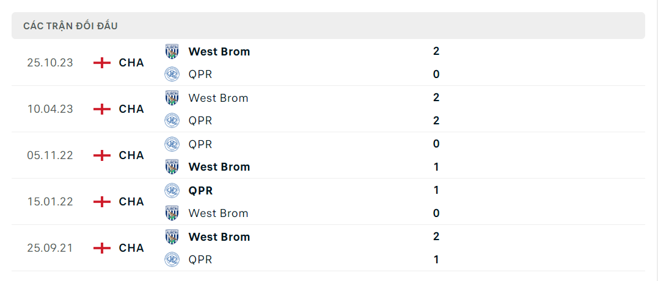
Task: Click West Brom crest in 25.09.21 match
Action: click(172, 237)
